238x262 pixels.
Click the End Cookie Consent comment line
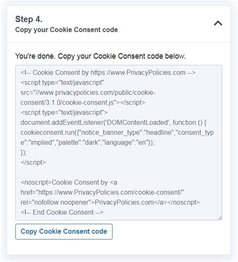(62, 212)
